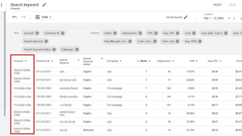Click the 63.64% CTR value
Image resolution: width=242 pixels, height=136 pixels.
190,80
